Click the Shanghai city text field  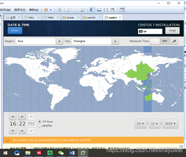(x=92, y=41)
